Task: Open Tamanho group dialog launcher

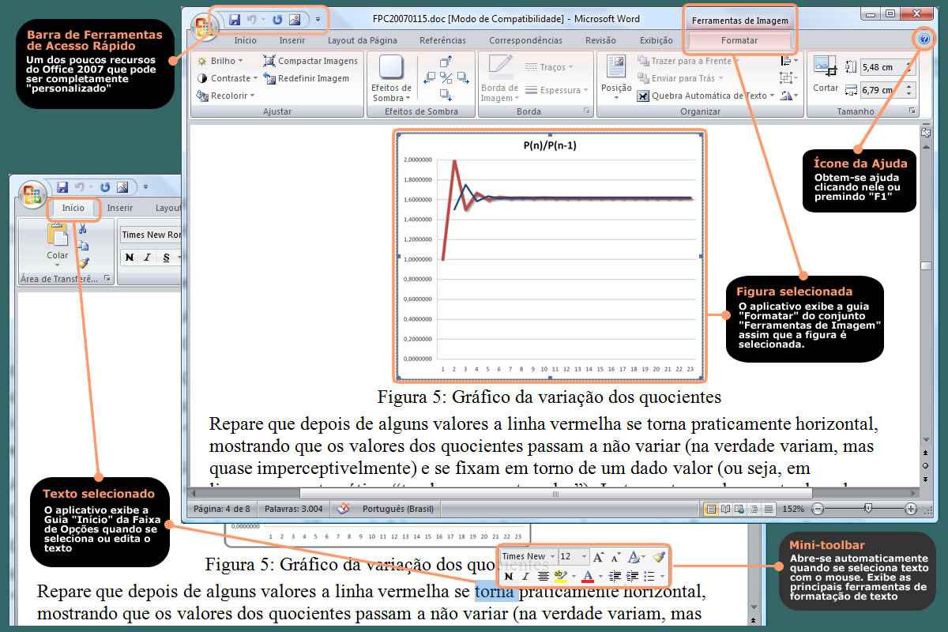Action: tap(912, 111)
